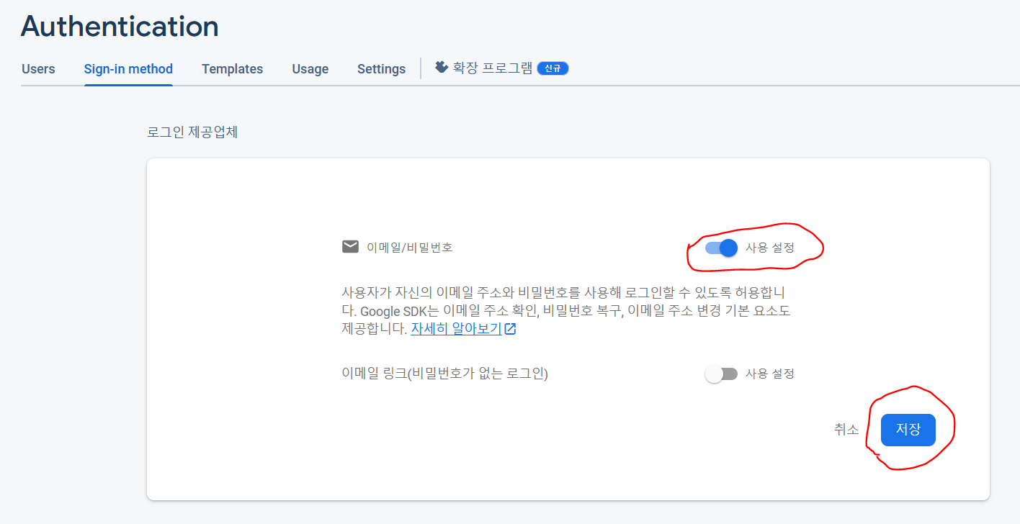Disable the 이메일/비밀번호 toggle
1020x524 pixels.
coord(721,248)
